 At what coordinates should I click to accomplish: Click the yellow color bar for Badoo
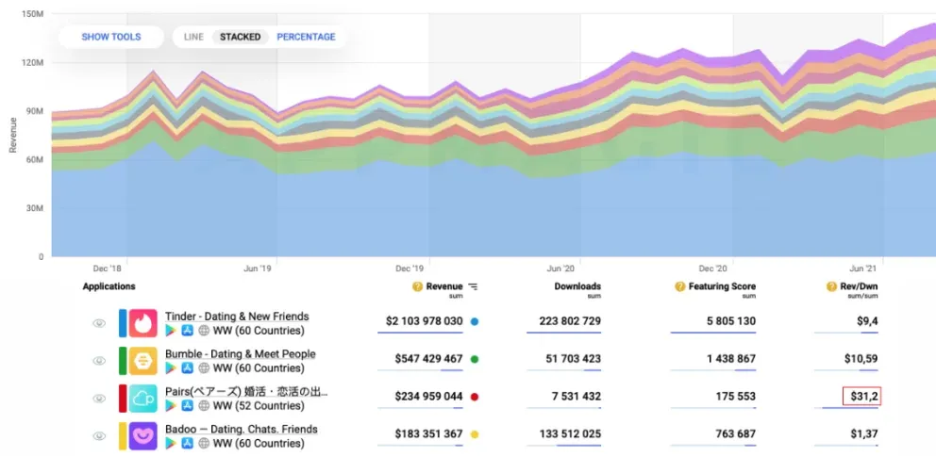123,435
